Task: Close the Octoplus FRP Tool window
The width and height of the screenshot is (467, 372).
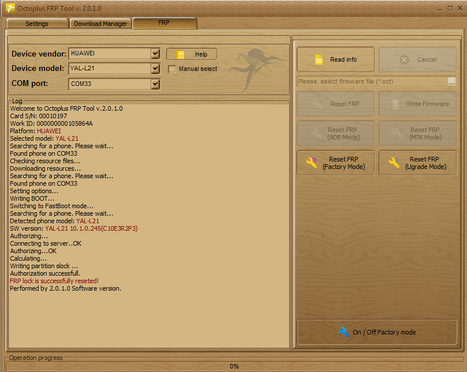Action: tap(460, 8)
